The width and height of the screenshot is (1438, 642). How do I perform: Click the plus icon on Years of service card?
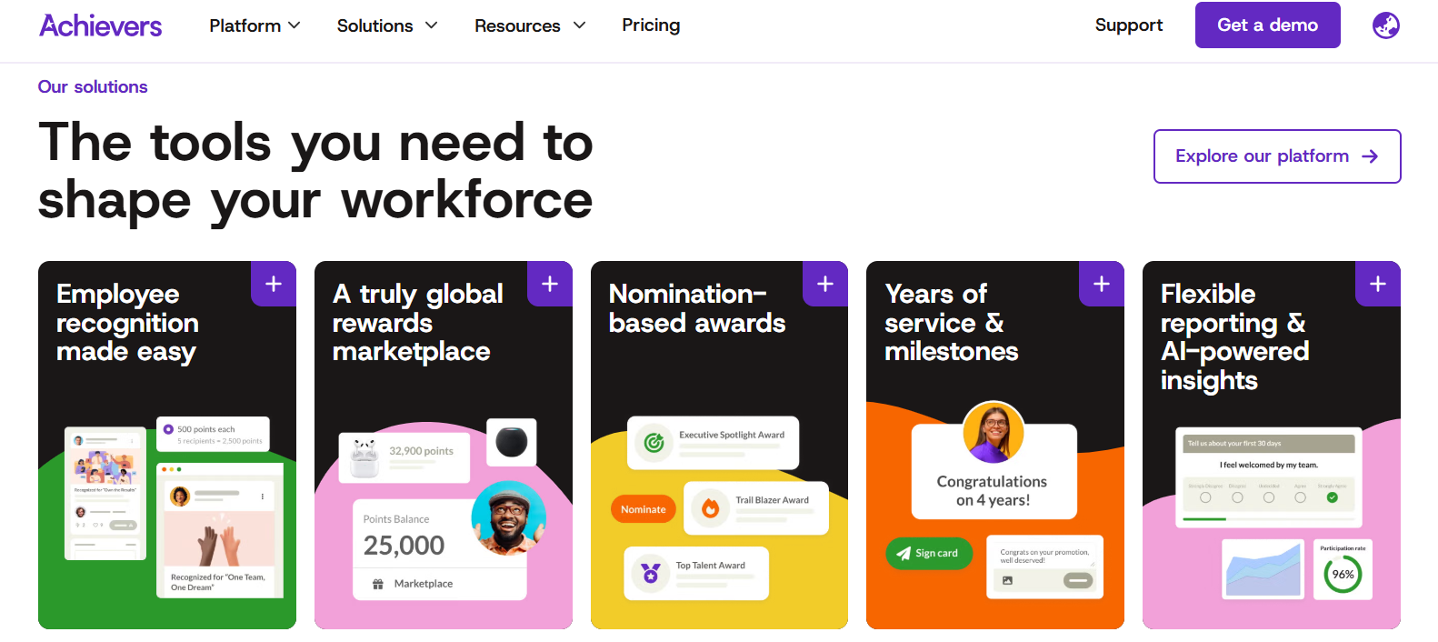(x=1101, y=284)
